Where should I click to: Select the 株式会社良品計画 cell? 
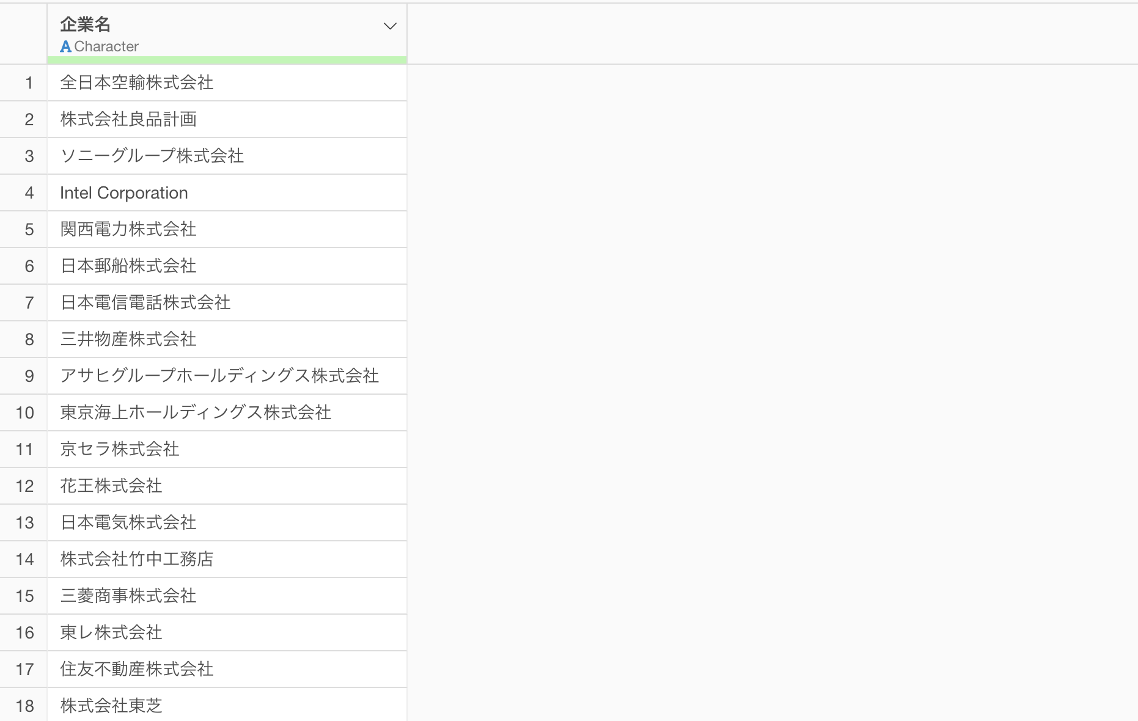[x=128, y=119]
